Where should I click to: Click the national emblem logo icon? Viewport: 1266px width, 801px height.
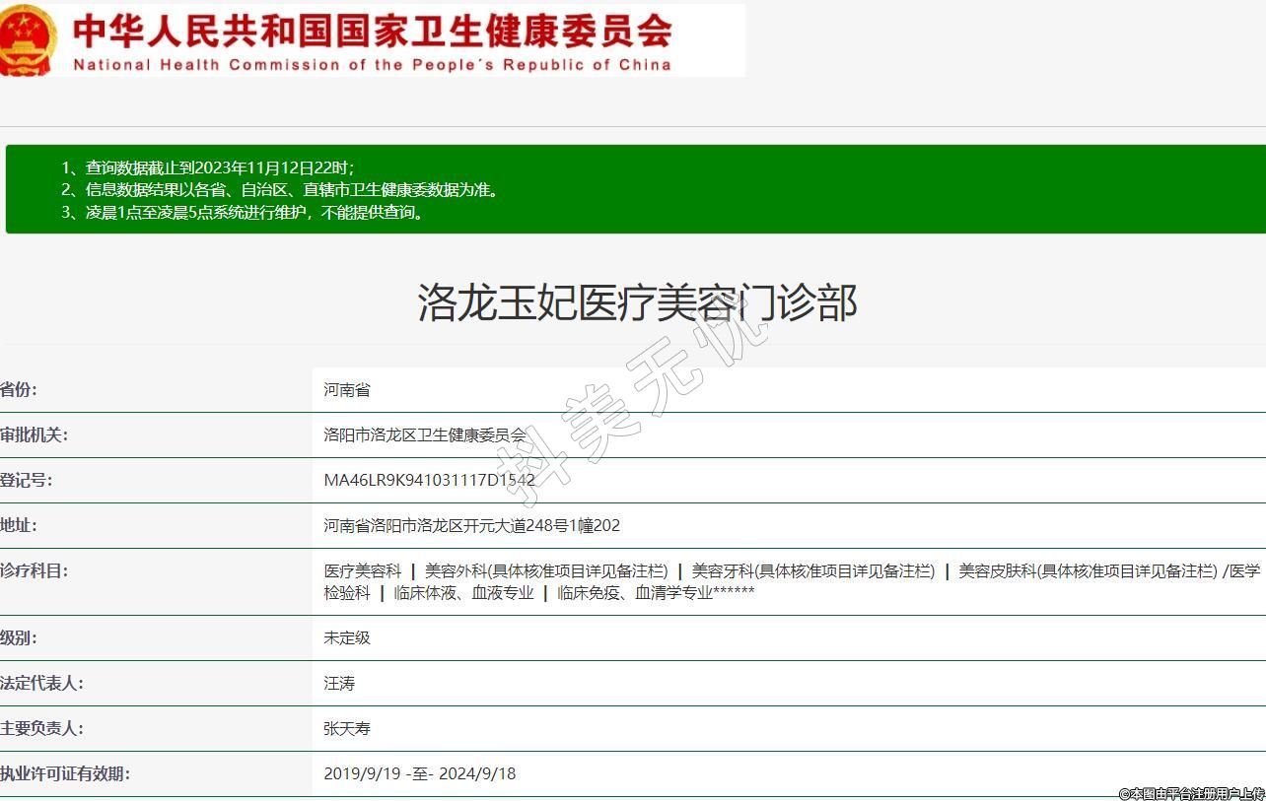pyautogui.click(x=28, y=39)
